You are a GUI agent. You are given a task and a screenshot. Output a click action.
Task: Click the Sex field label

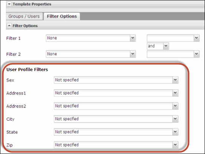coord(10,80)
